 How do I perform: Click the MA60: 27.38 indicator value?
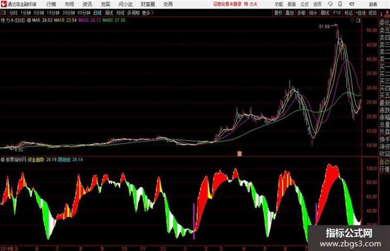pos(113,20)
